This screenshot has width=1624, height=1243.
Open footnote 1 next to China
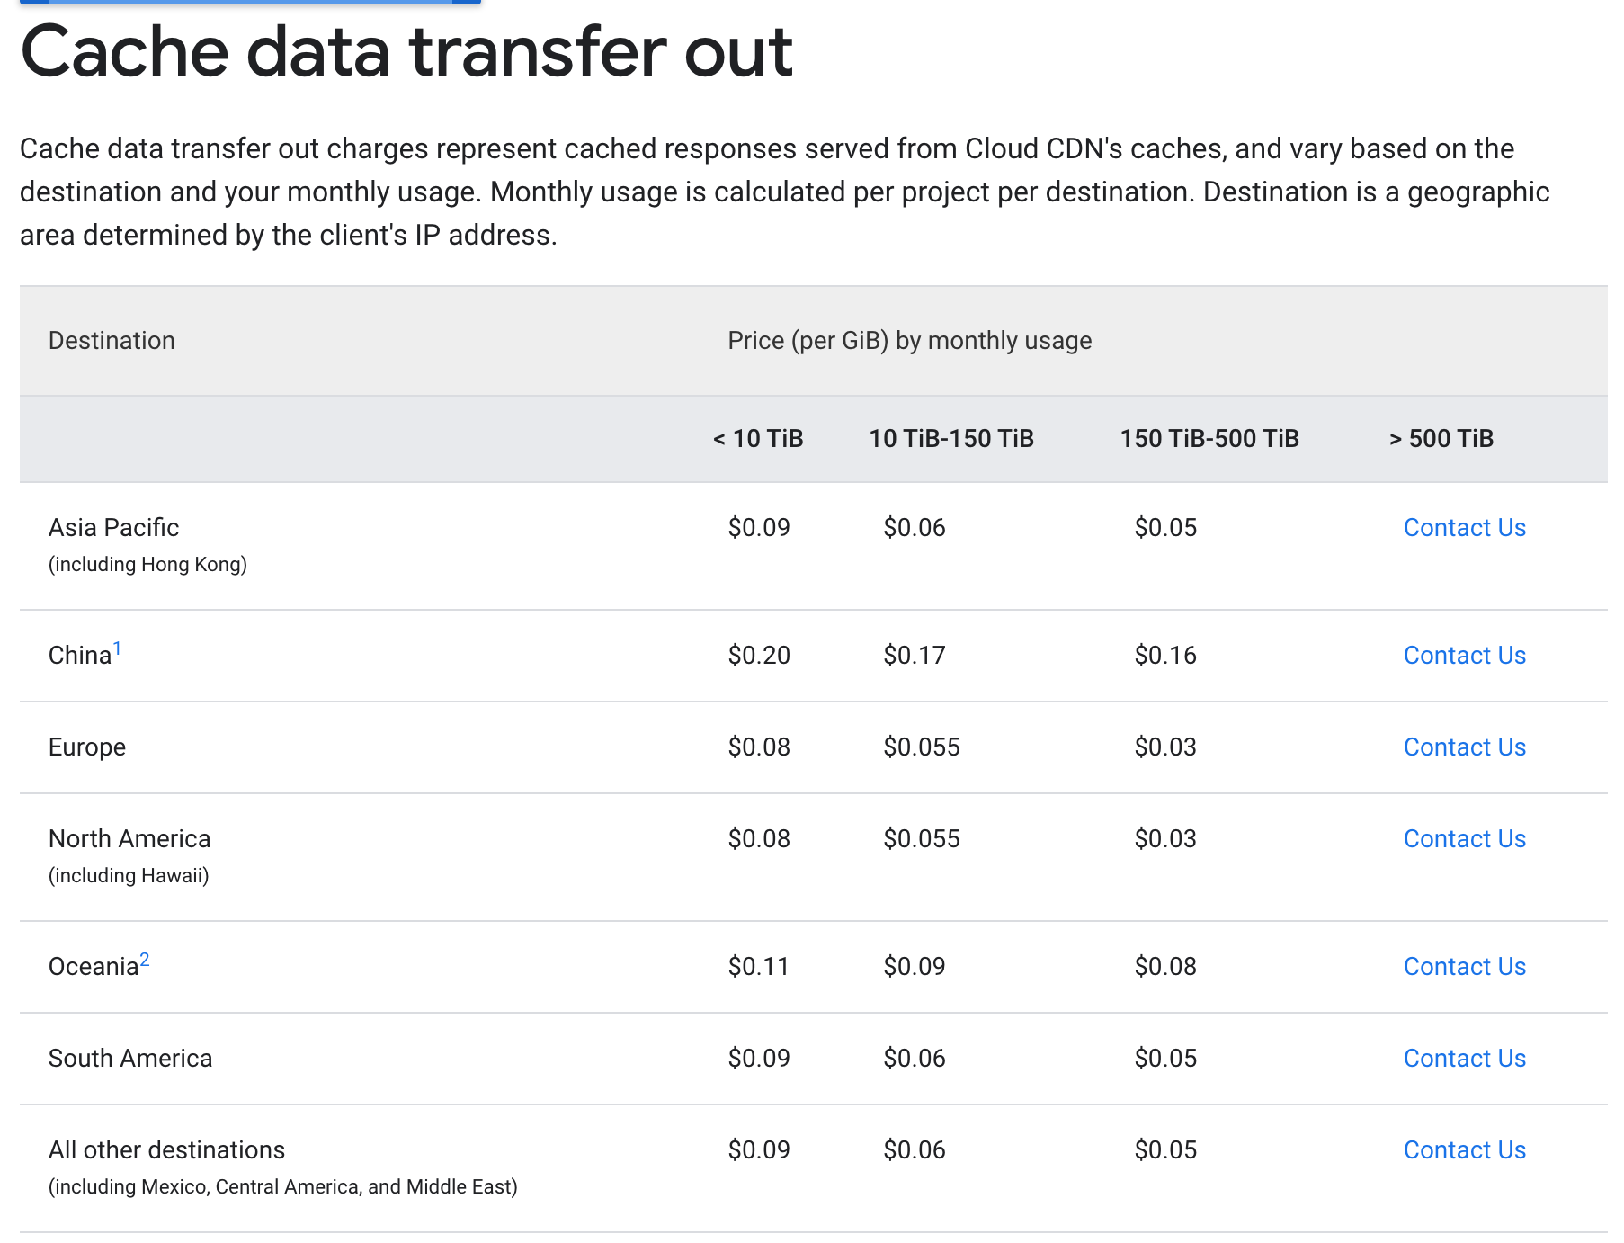117,648
